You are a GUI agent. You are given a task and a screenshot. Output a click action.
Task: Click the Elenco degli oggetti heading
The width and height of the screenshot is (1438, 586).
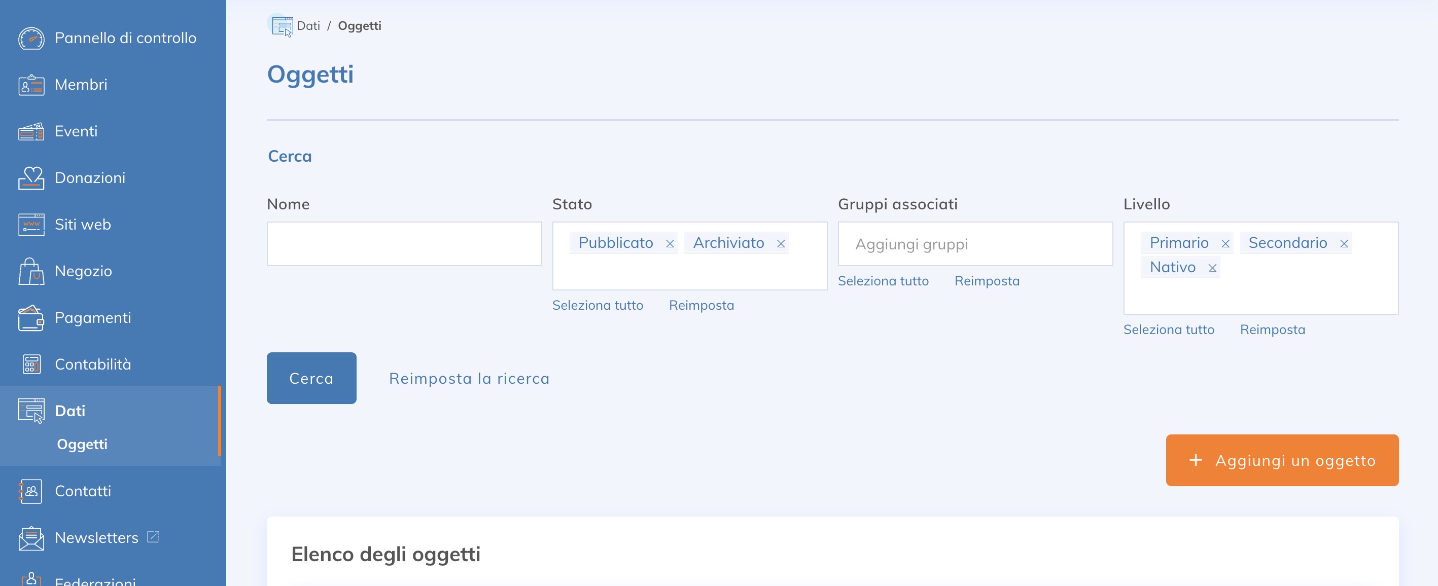tap(385, 554)
